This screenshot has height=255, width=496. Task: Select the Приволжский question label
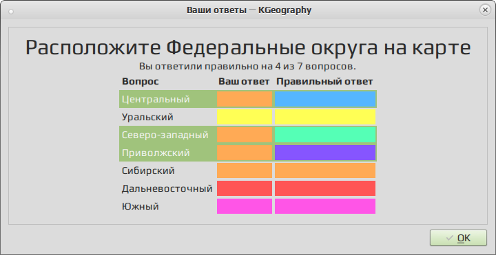coord(156,153)
